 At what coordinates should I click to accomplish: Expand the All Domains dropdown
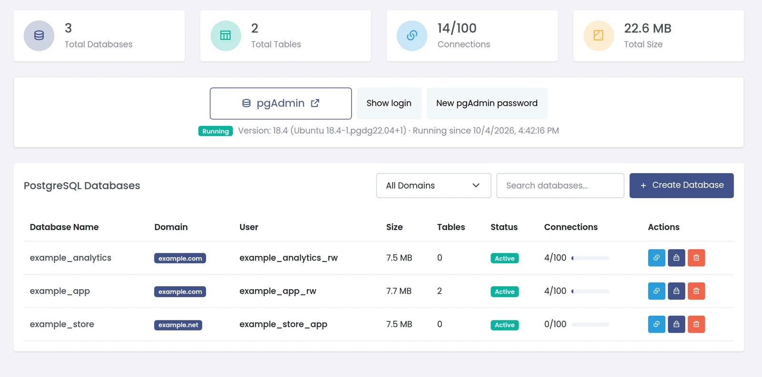433,185
